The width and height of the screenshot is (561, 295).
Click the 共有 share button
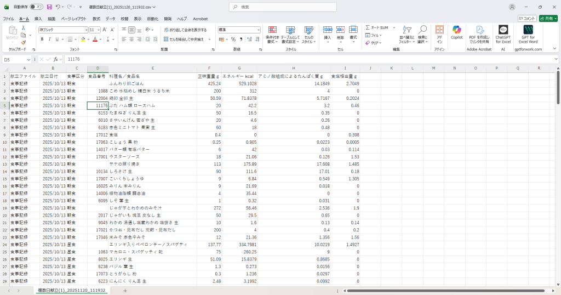548,19
